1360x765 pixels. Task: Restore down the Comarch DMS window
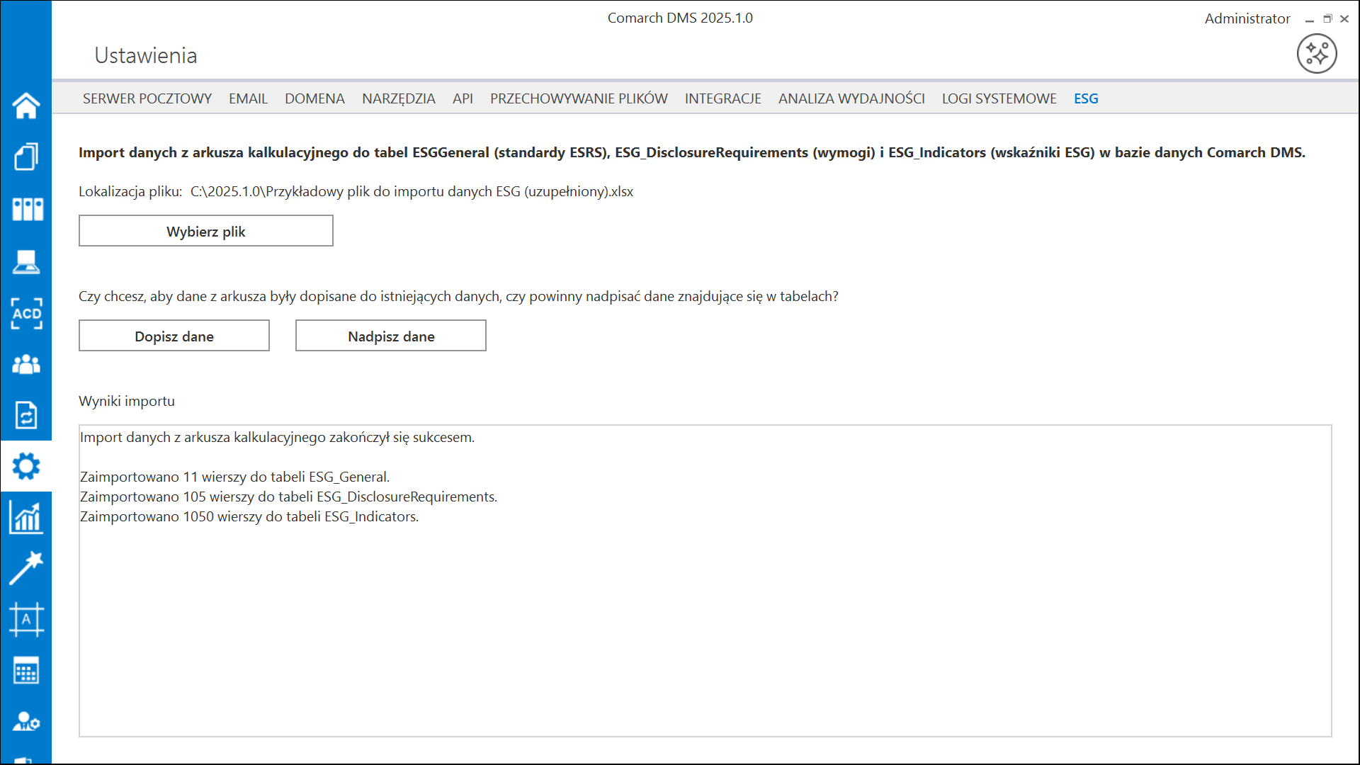[x=1327, y=19]
